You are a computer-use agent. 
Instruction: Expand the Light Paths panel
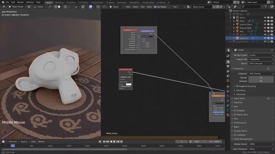pos(239,98)
